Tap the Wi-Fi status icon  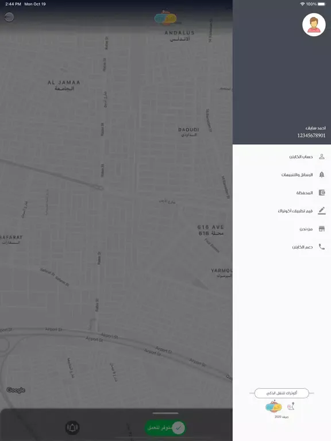302,4
